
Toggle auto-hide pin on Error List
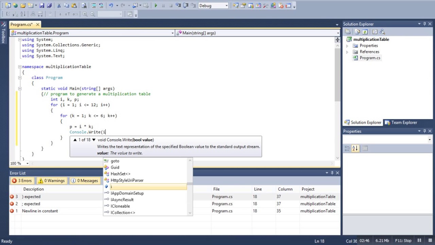tap(332, 173)
